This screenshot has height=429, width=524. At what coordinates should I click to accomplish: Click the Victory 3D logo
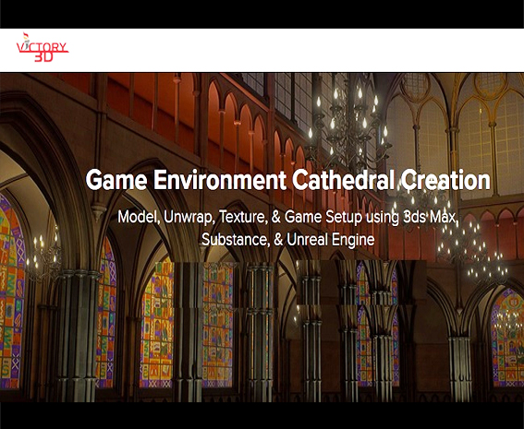click(43, 47)
